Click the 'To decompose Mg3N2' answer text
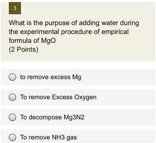 tap(52, 117)
